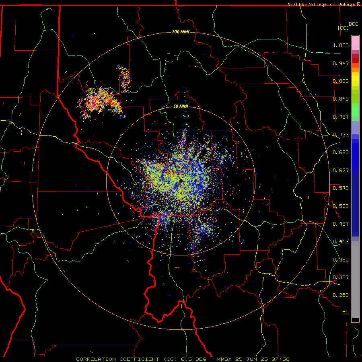This screenshot has width=362, height=362.
Task: Click the DCC label above color scale
Action: pos(353,24)
